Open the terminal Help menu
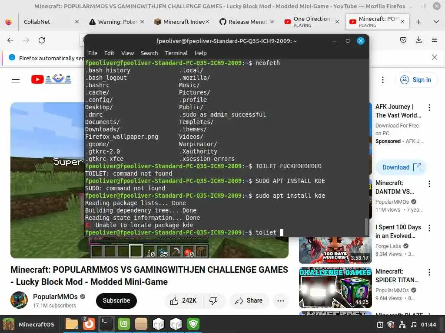The width and height of the screenshot is (445, 333). (200, 53)
